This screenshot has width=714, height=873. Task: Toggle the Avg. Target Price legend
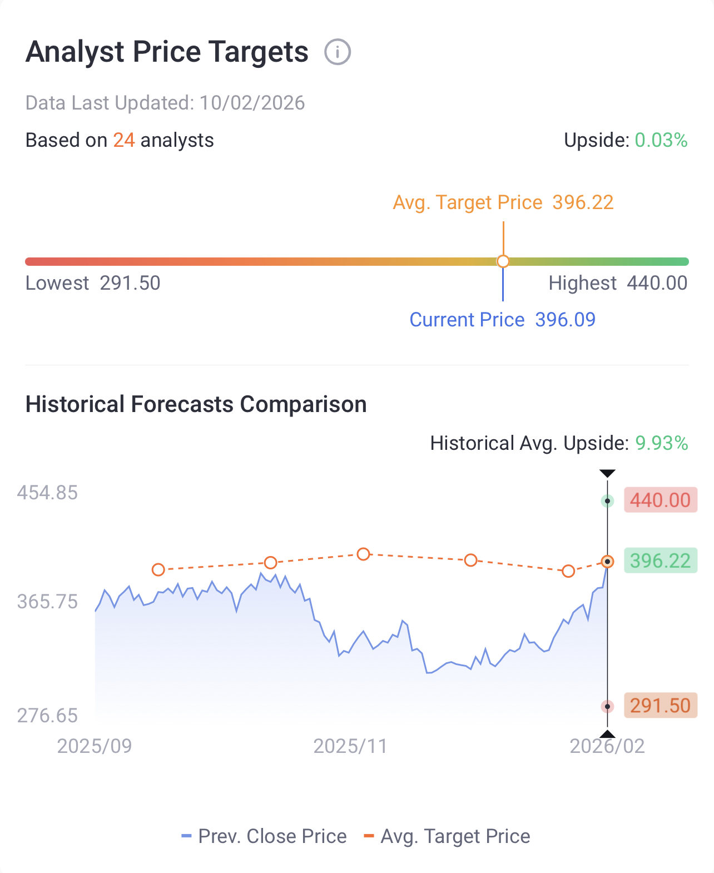[447, 836]
